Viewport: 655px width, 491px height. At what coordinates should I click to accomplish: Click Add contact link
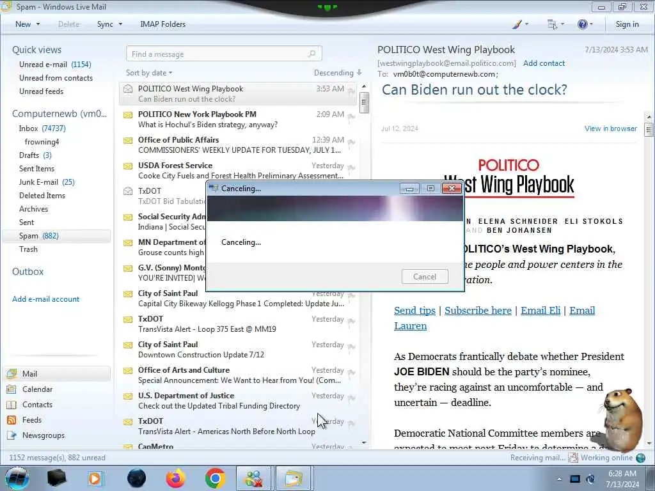[x=544, y=63]
